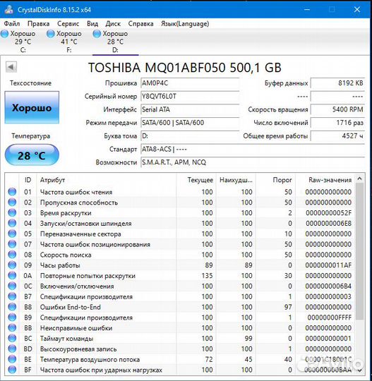Screen dimensions: 372x381
Task: Open the Диск menu
Action: pyautogui.click(x=113, y=23)
